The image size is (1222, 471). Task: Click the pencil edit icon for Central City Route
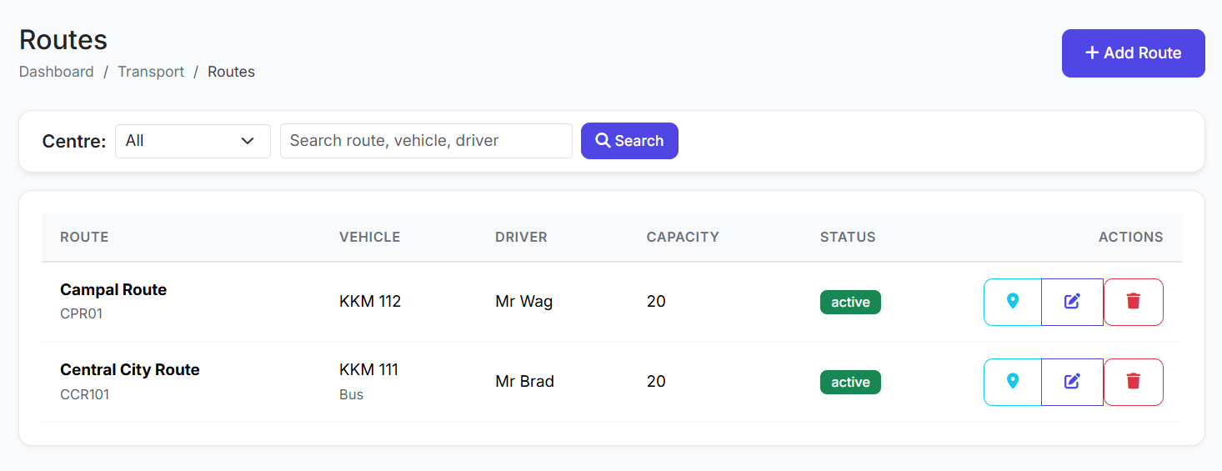pyautogui.click(x=1072, y=382)
